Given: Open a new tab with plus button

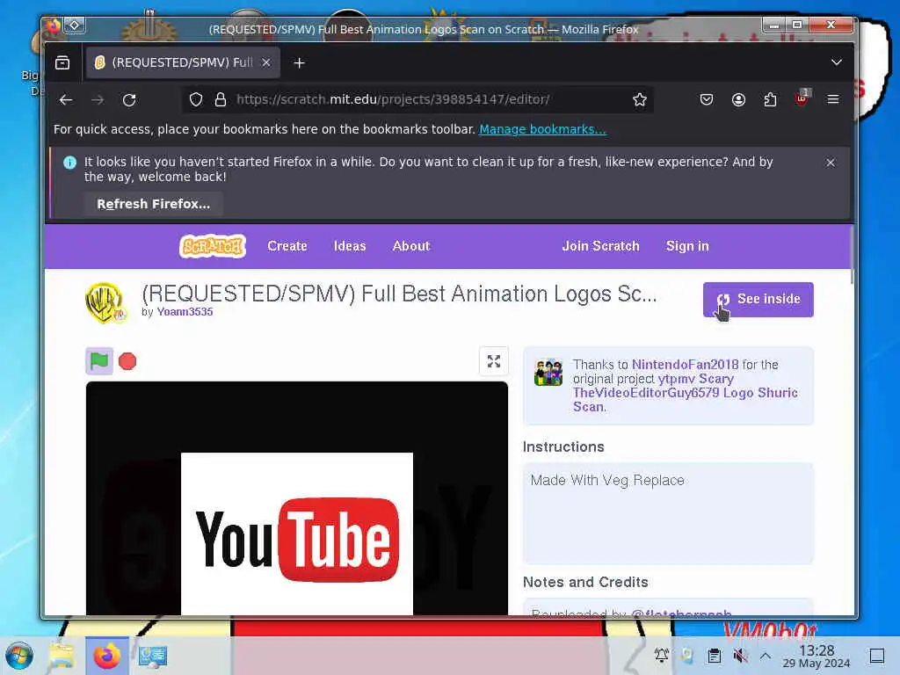Looking at the screenshot, I should 299,62.
